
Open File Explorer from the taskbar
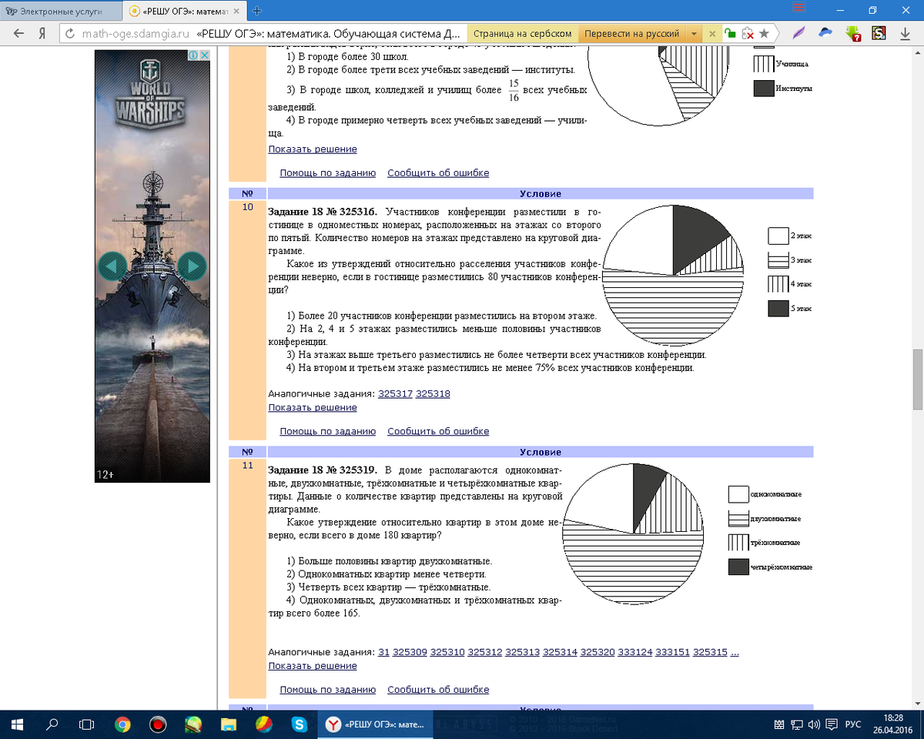tap(229, 724)
